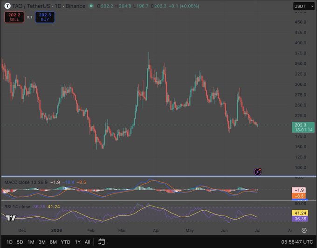Select the YTD time range
The height and width of the screenshot is (248, 317).
(66, 242)
